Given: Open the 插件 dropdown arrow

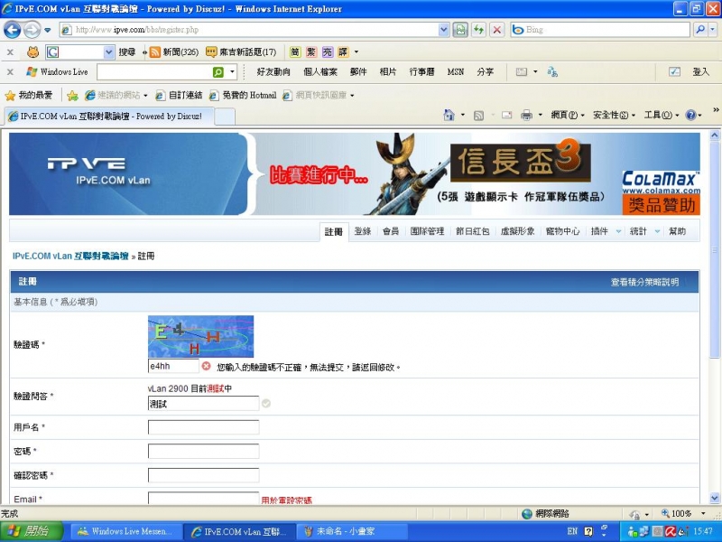Looking at the screenshot, I should point(618,233).
